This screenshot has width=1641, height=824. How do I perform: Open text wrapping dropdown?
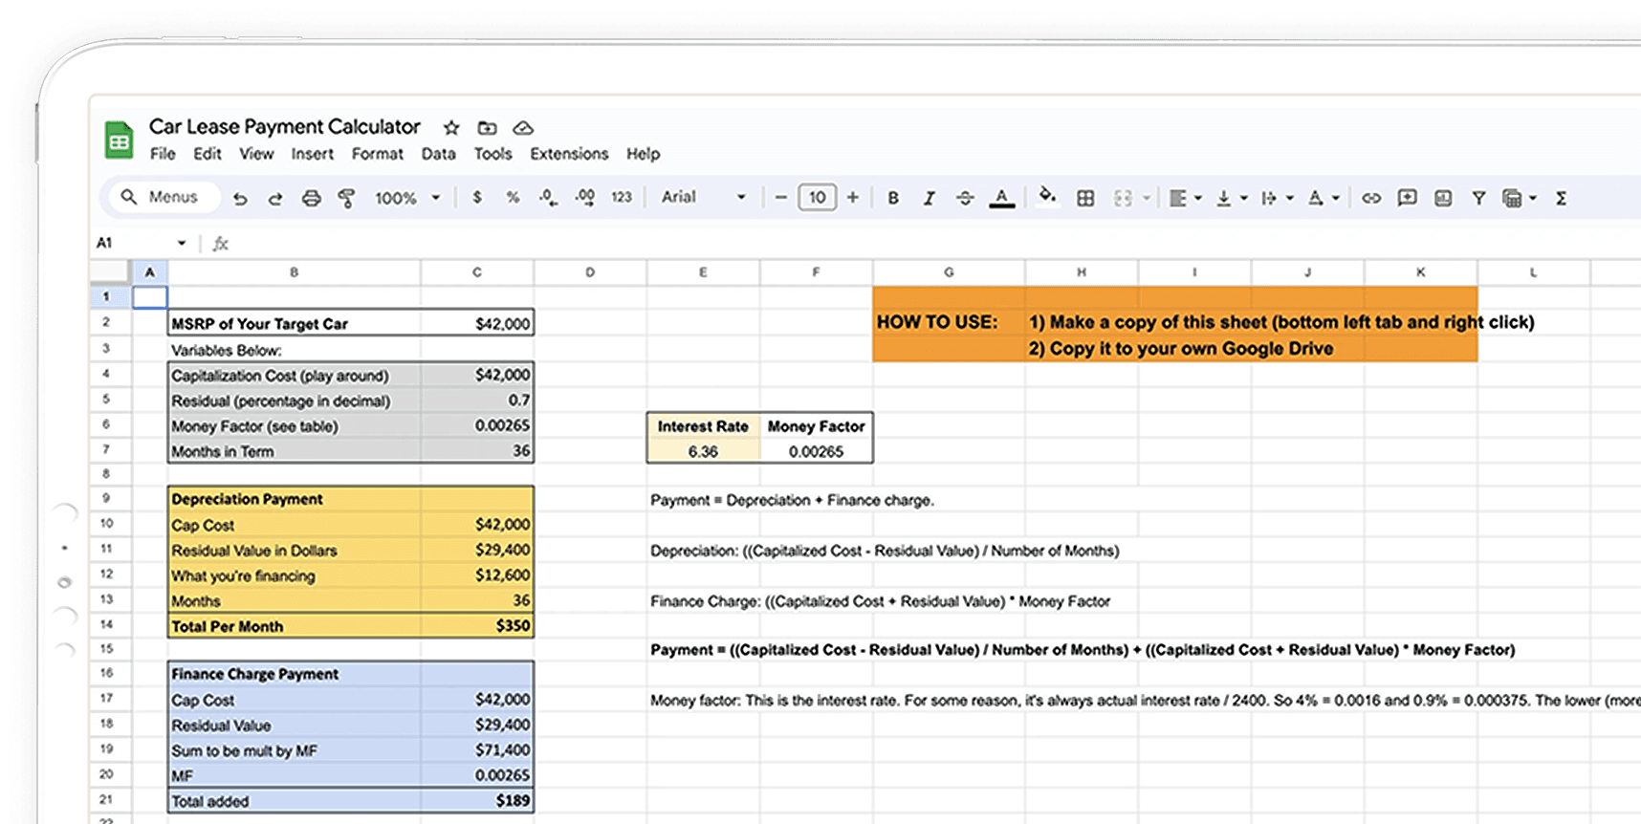click(x=1277, y=198)
